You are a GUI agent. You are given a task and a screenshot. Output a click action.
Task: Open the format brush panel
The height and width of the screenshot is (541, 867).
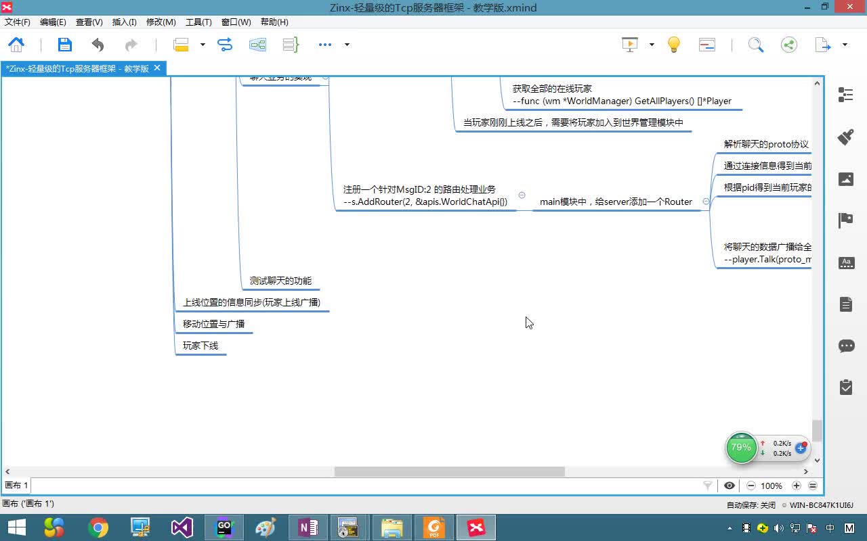(845, 137)
